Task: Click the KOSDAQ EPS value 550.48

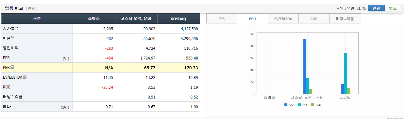Action: click(192, 58)
